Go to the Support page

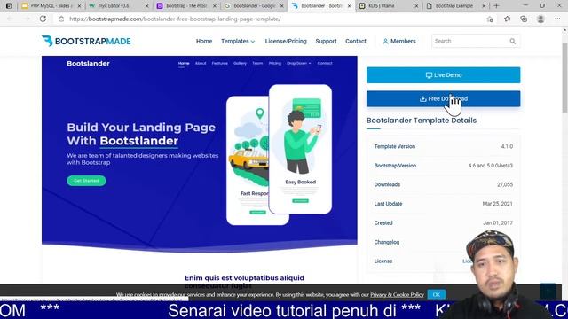pos(326,42)
